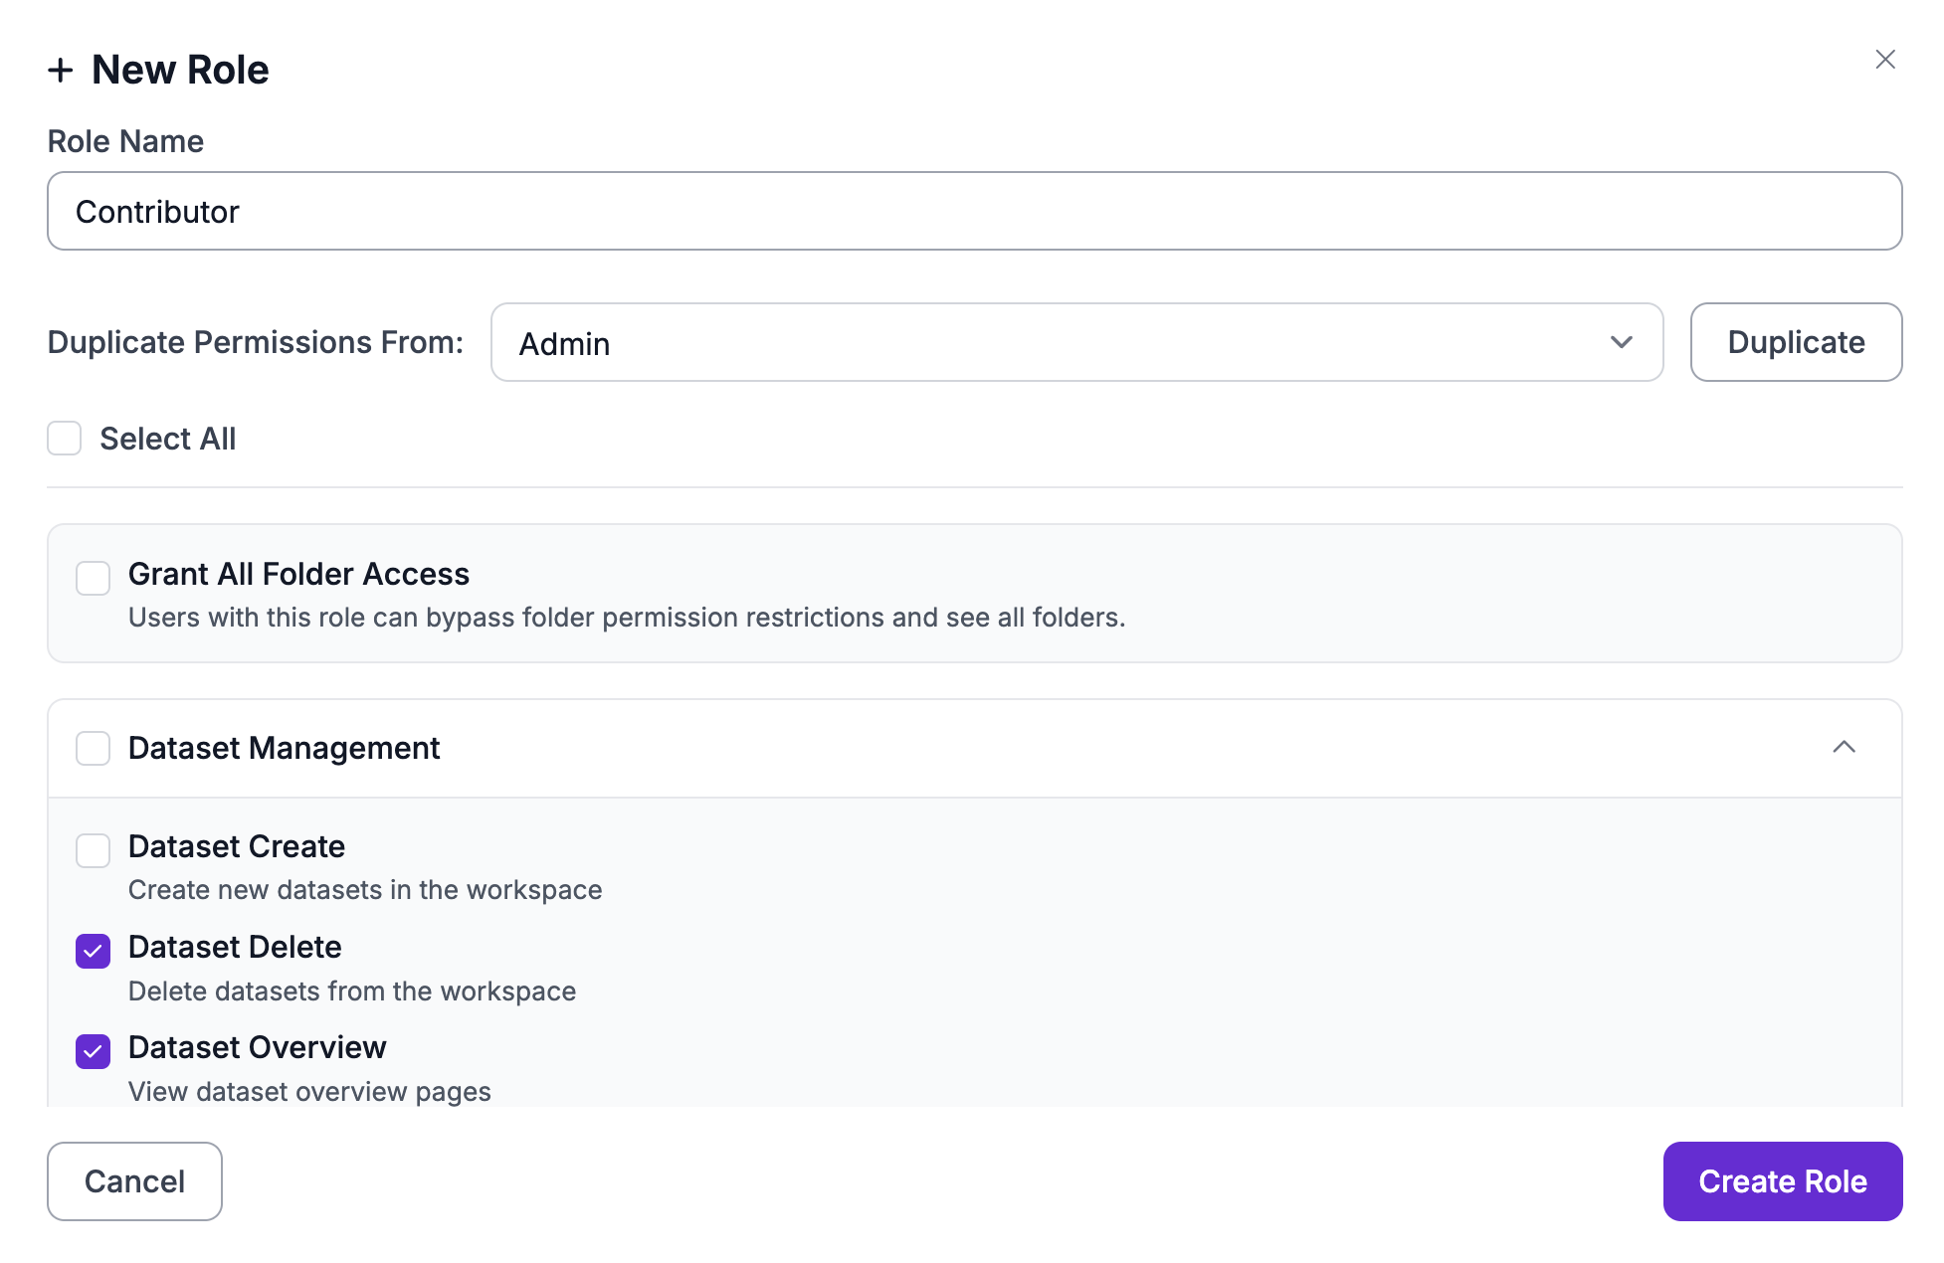The width and height of the screenshot is (1944, 1263).
Task: Open the Duplicate Permissions From dropdown
Action: 1075,342
